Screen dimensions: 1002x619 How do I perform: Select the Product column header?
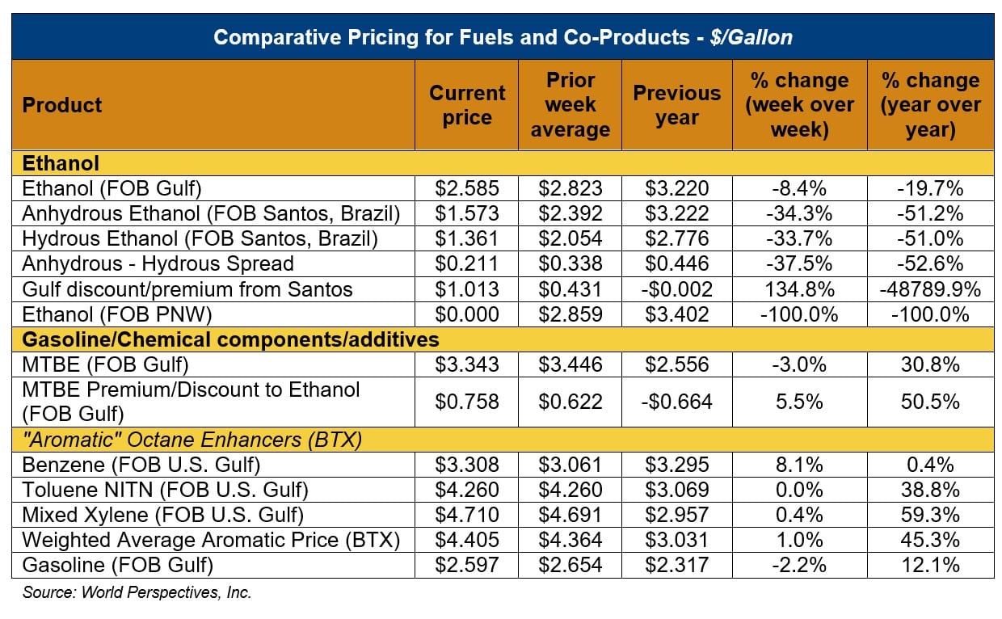coord(62,105)
